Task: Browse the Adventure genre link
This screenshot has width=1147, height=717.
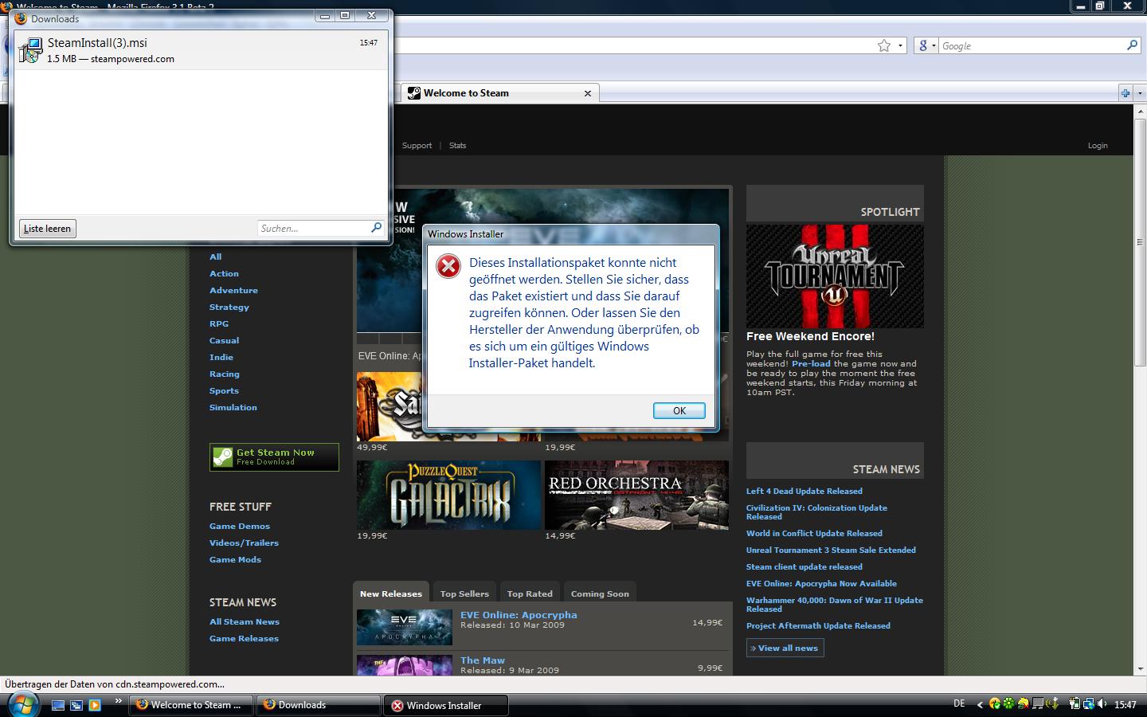Action: (233, 290)
